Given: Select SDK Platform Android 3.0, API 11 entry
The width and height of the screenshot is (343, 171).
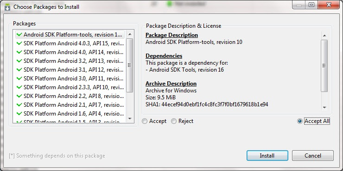Looking at the screenshot, I should 70,79.
